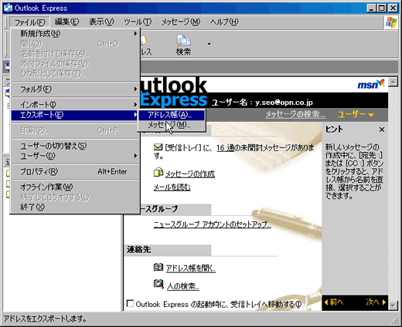
Task: Choose メッセージ in Export submenu
Action: click(172, 125)
